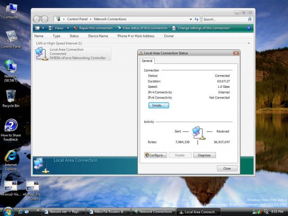Click the Diagnose button
The height and width of the screenshot is (216, 288).
(204, 155)
